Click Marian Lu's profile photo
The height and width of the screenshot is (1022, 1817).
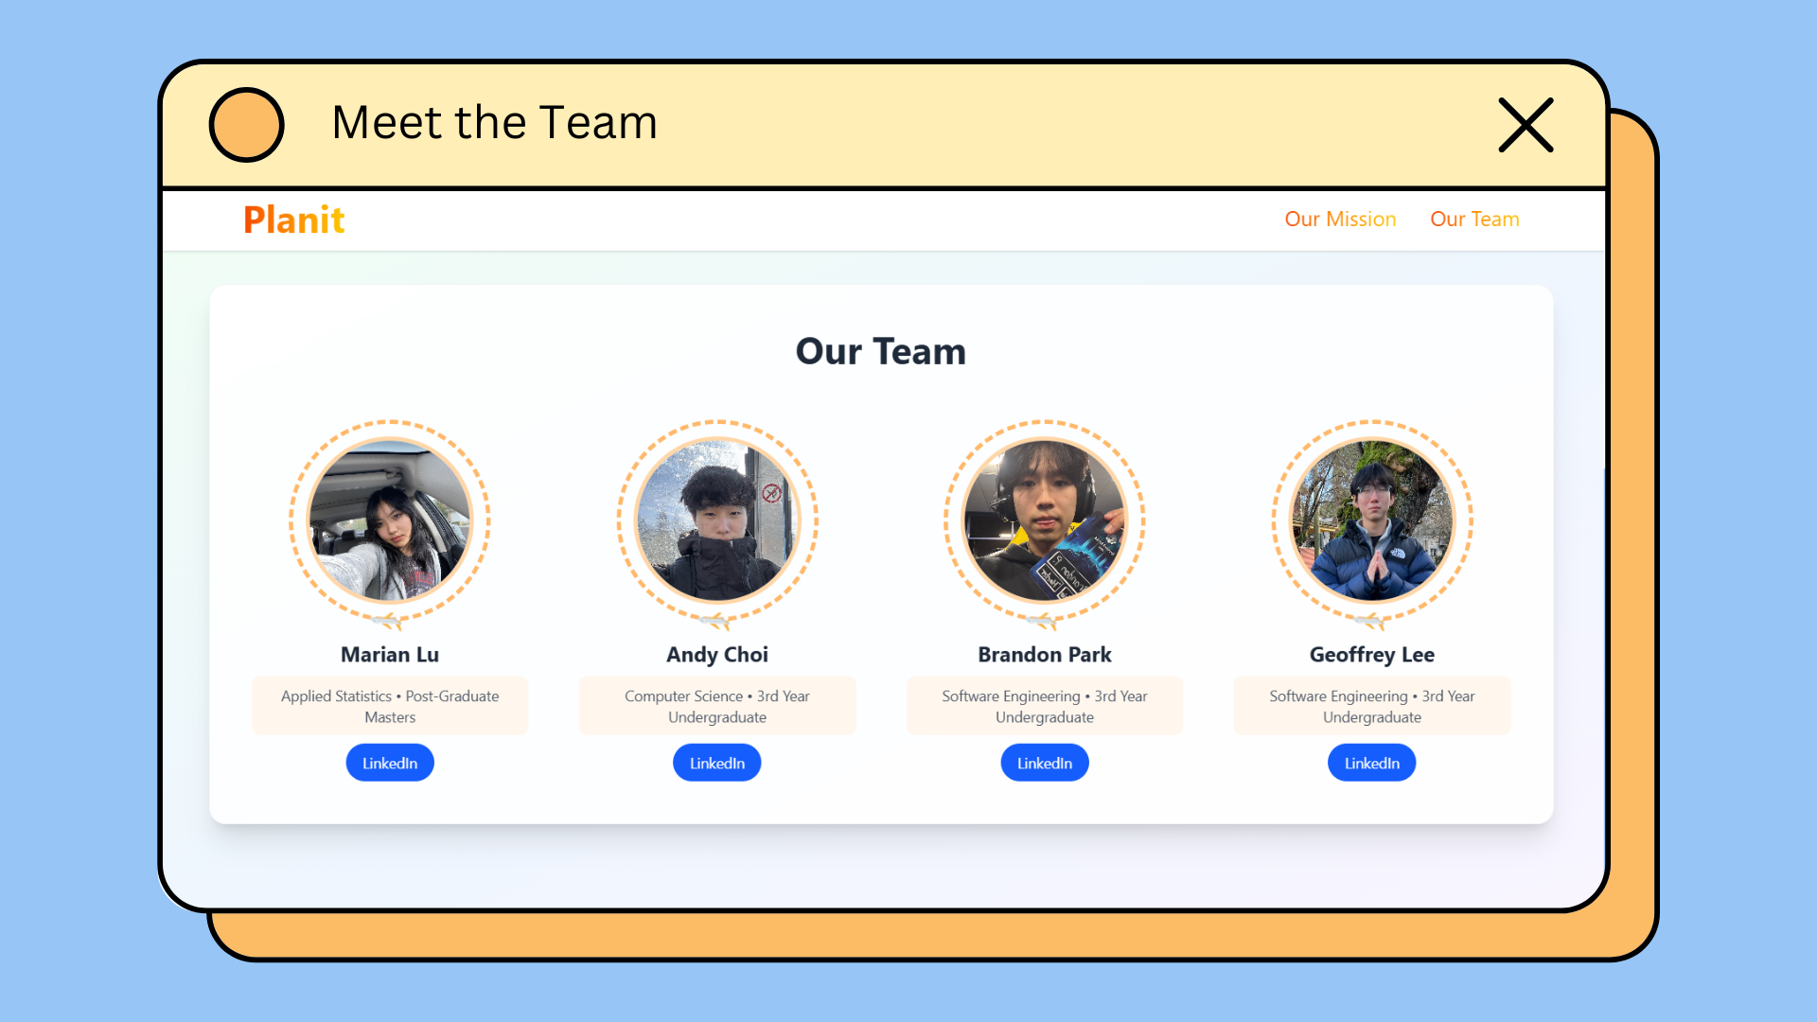390,520
